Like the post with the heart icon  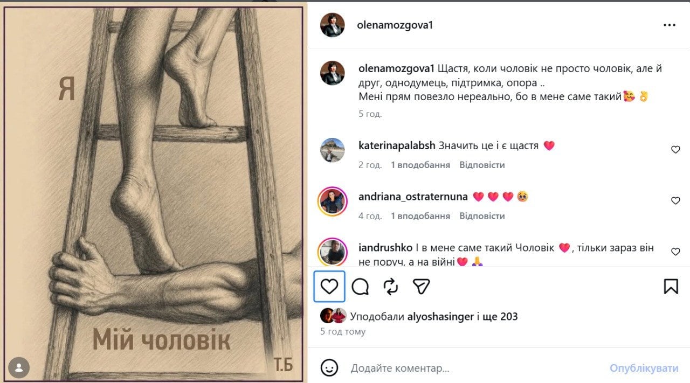329,286
